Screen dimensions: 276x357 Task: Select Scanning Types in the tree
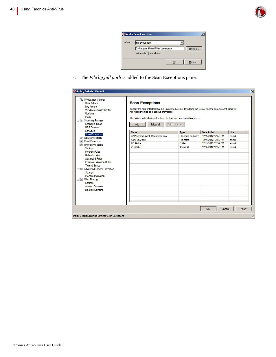[x=93, y=124]
